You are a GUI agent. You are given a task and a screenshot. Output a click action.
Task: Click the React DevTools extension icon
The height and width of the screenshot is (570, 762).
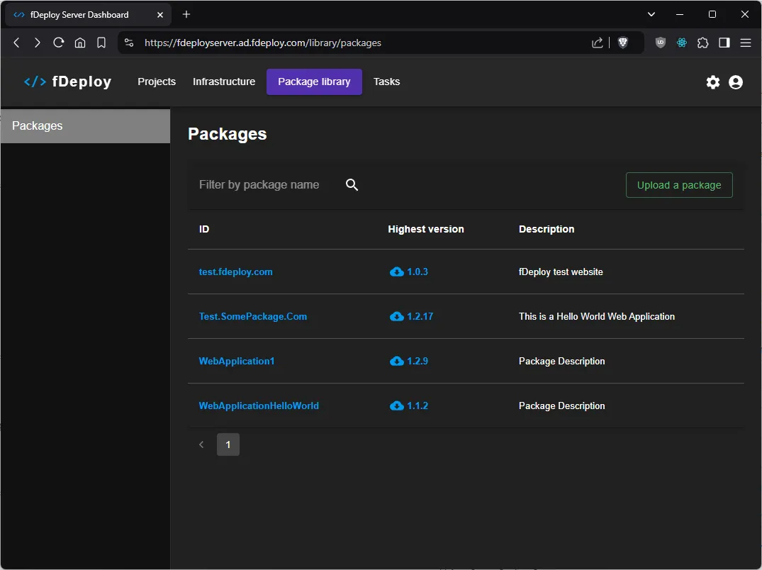coord(681,43)
